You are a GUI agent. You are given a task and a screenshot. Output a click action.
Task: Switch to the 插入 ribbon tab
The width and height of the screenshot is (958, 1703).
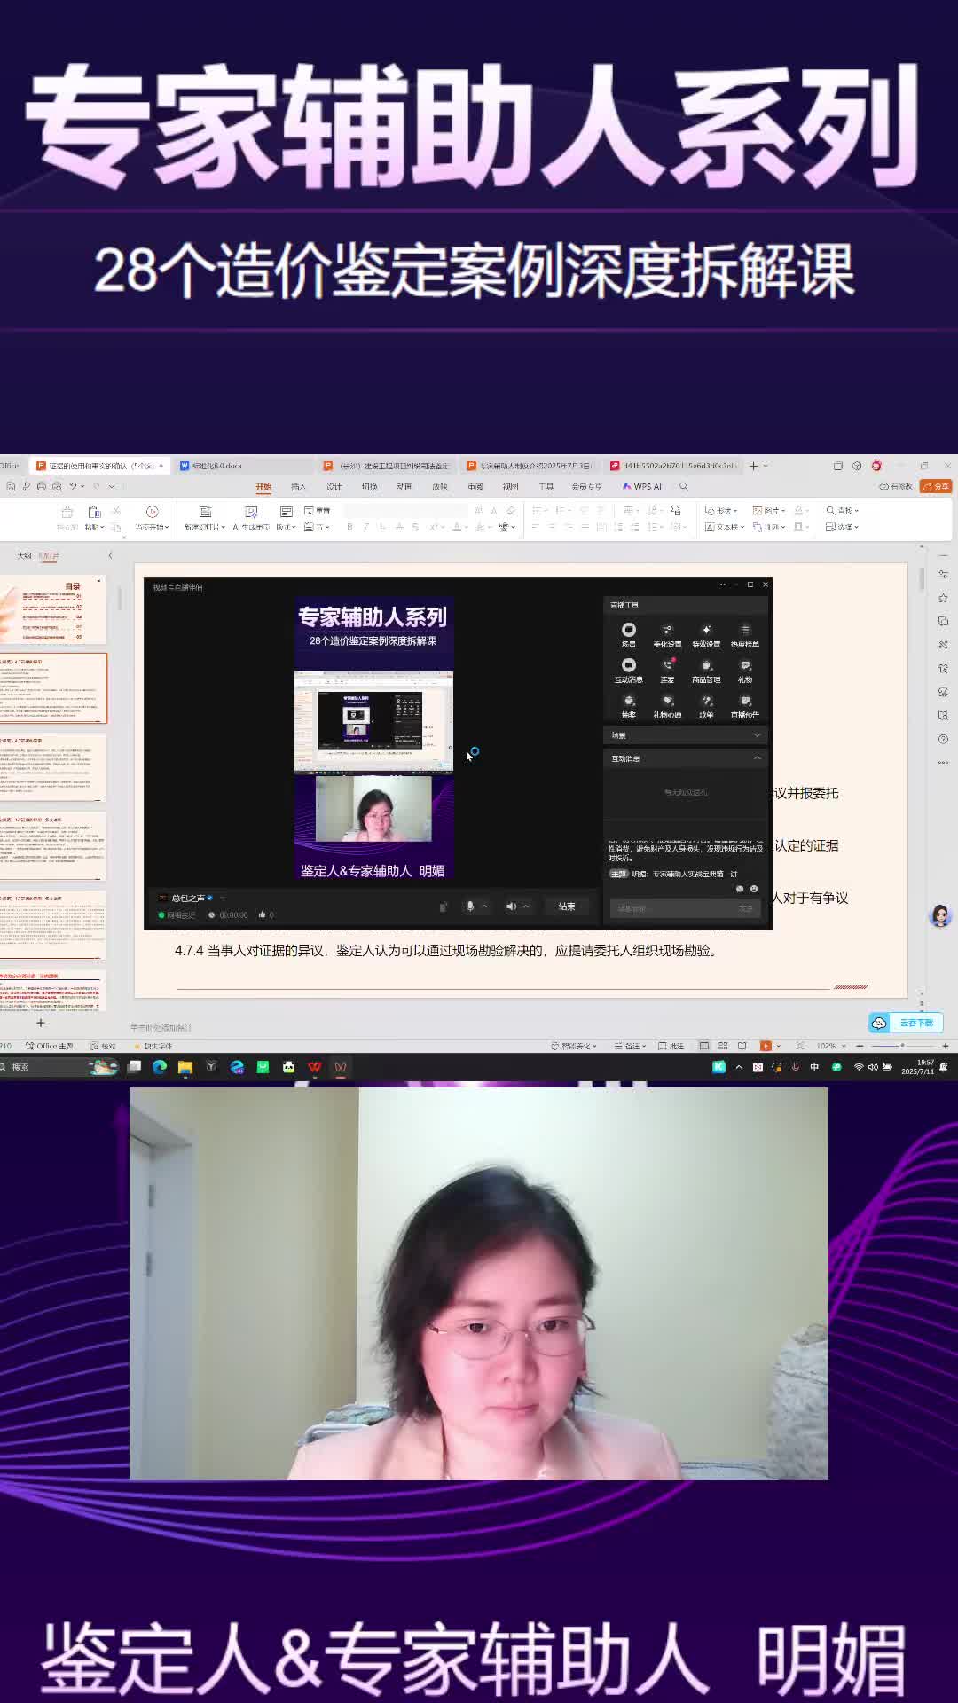298,486
